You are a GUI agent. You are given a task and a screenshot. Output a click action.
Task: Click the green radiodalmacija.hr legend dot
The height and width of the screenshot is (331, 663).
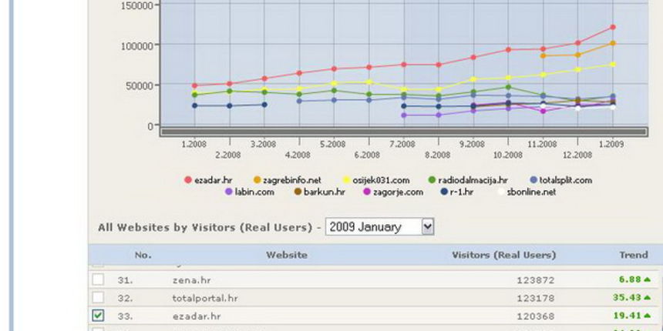click(x=432, y=180)
